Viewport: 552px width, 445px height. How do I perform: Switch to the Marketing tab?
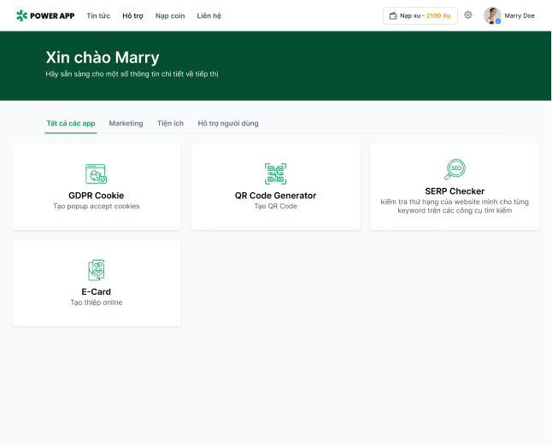click(x=126, y=123)
